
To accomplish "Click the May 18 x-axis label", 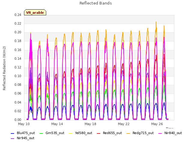I will (91, 124).
